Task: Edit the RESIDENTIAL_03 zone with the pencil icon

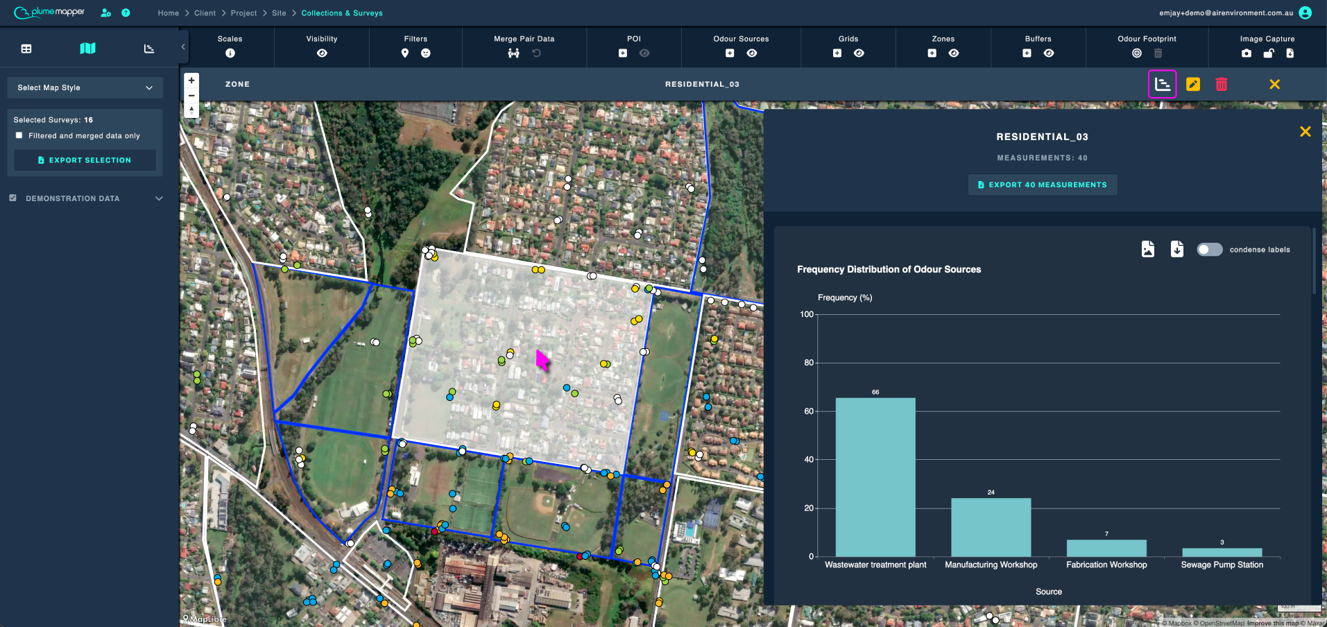Action: [x=1193, y=84]
